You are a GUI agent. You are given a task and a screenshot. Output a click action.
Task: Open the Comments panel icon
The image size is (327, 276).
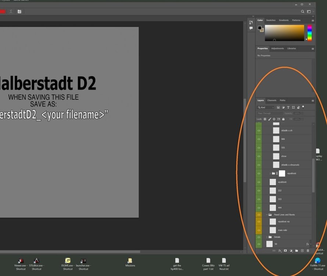tap(251, 28)
